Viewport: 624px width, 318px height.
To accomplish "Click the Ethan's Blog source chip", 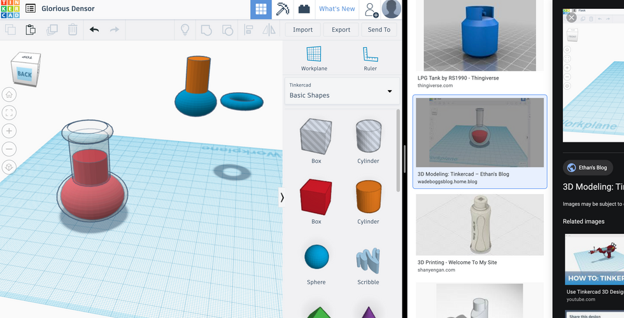I will pyautogui.click(x=587, y=168).
